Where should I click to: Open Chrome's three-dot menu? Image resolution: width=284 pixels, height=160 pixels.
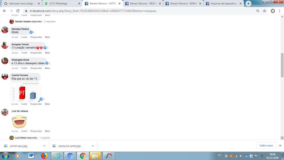point(280,11)
